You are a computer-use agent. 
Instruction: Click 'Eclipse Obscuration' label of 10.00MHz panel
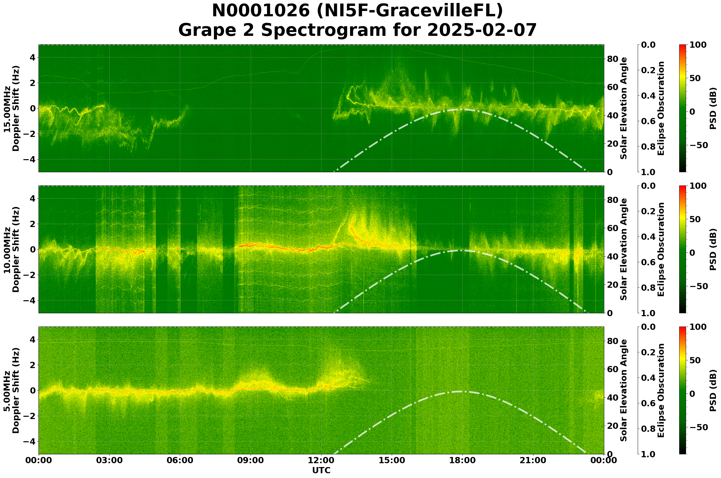click(x=661, y=249)
